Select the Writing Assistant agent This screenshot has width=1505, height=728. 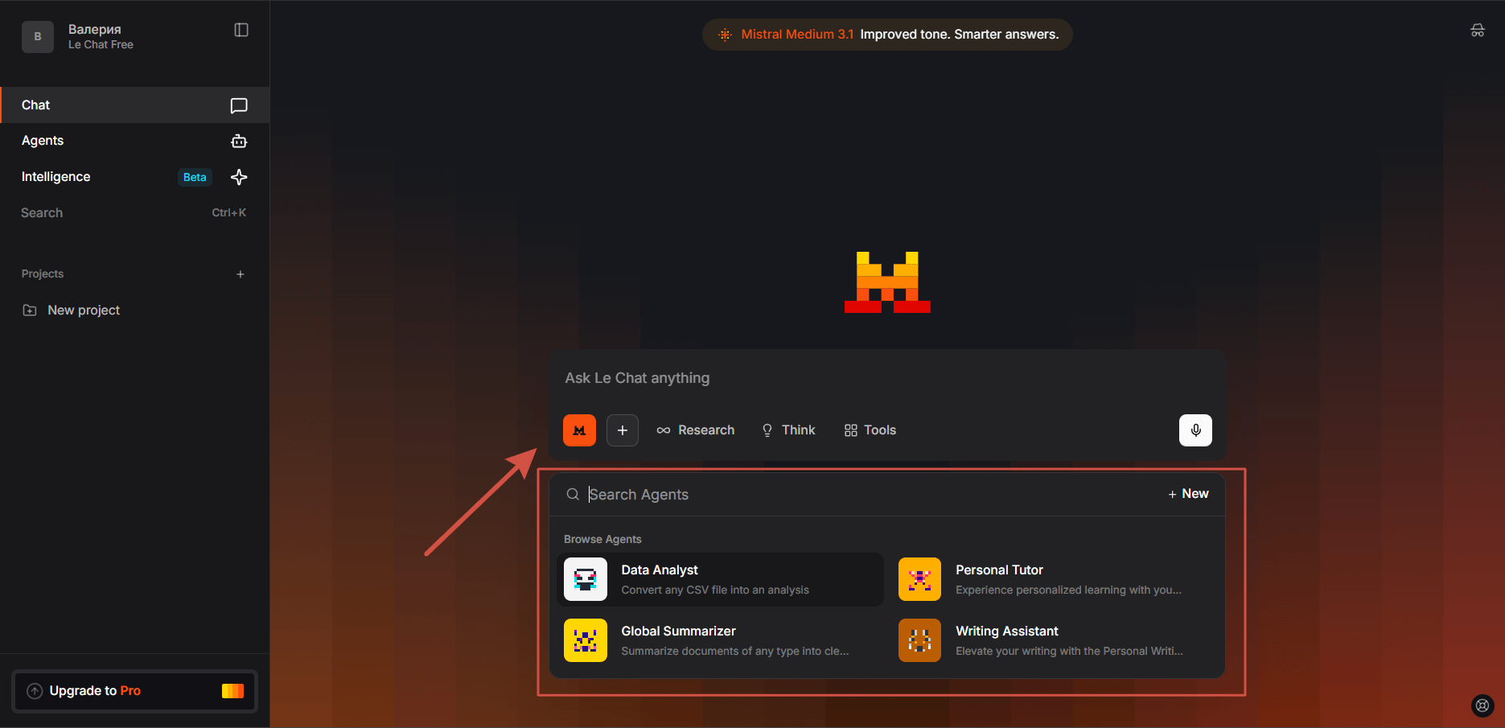click(1055, 640)
